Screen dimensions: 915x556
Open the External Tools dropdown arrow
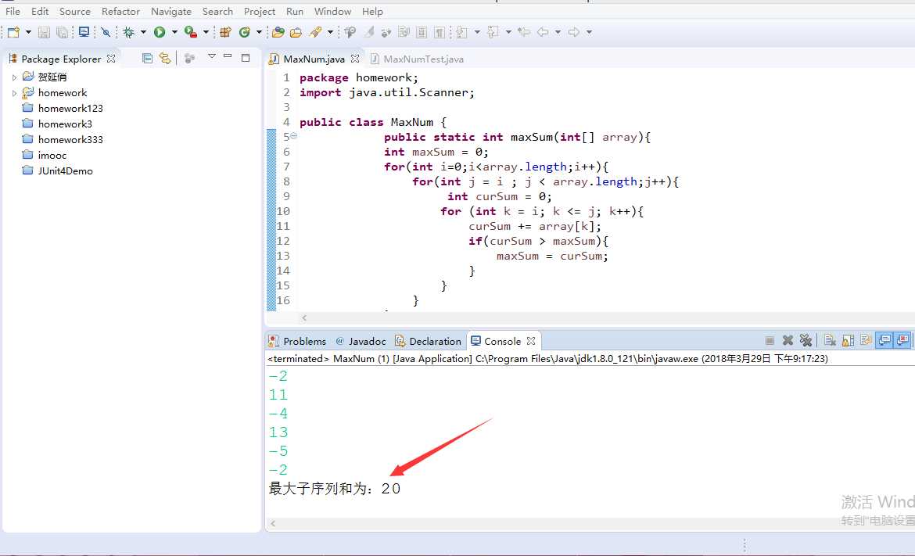coord(206,32)
